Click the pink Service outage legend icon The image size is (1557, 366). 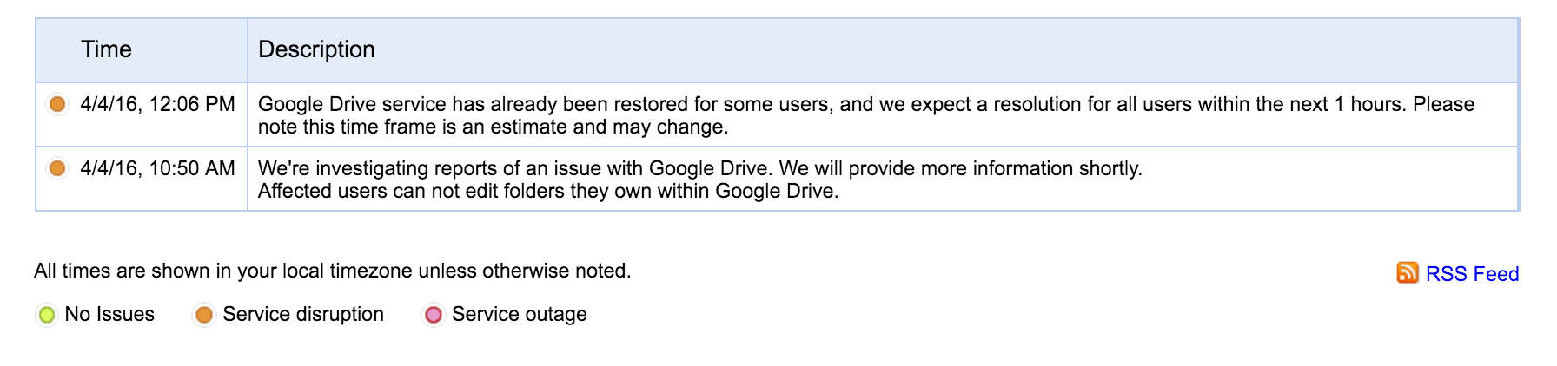coord(433,315)
